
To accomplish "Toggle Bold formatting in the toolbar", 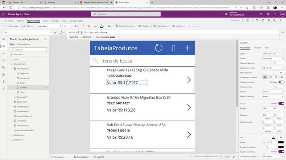I will [x=76, y=26].
